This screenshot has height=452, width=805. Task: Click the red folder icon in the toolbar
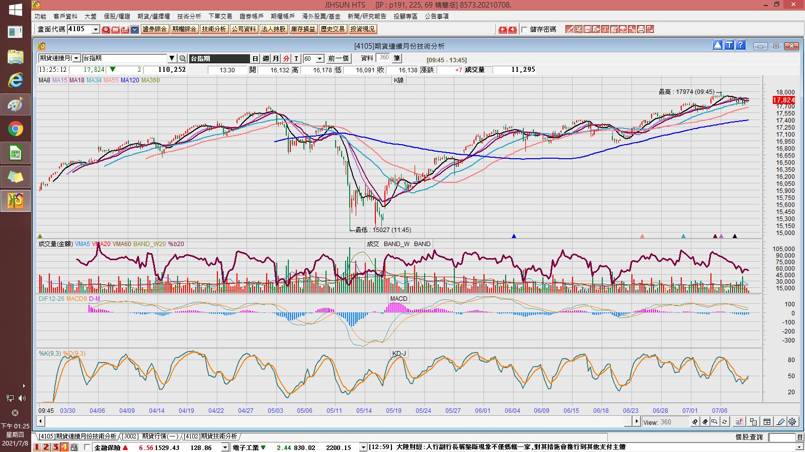pos(115,30)
